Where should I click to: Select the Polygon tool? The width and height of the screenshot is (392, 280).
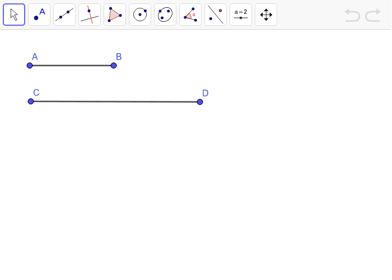click(x=115, y=15)
